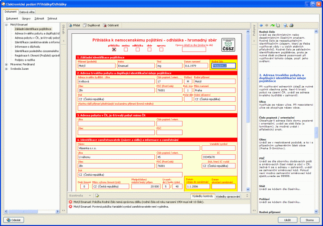Click the green arrow icon in help toolbar

pyautogui.click(x=272, y=25)
